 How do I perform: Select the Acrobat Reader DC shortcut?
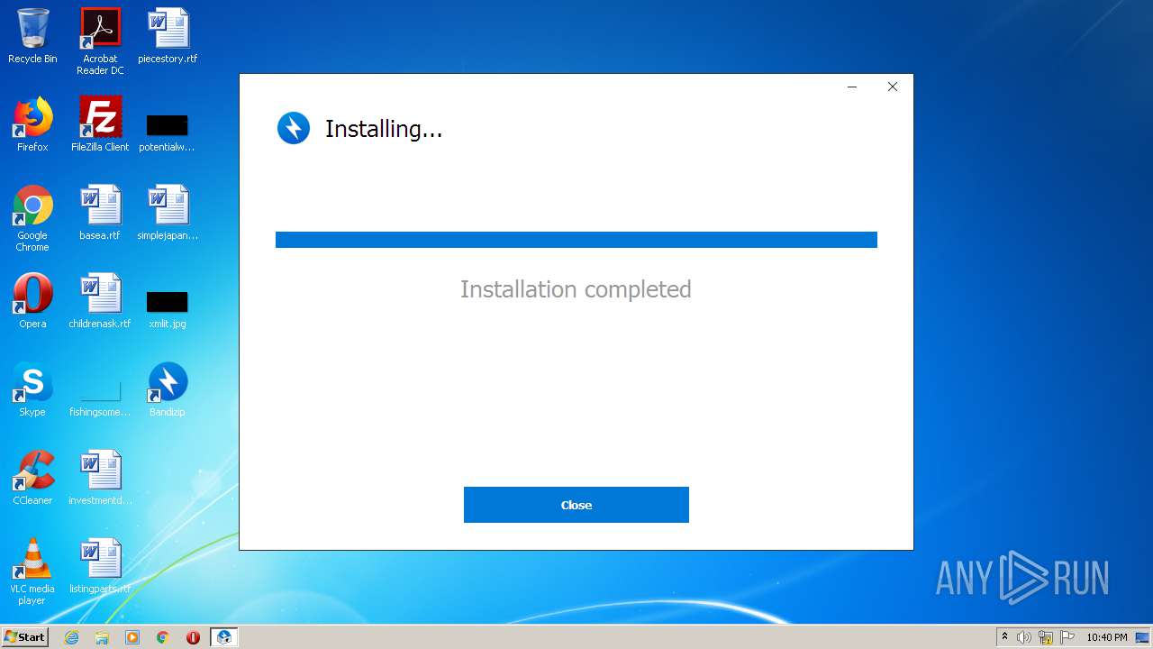100,41
